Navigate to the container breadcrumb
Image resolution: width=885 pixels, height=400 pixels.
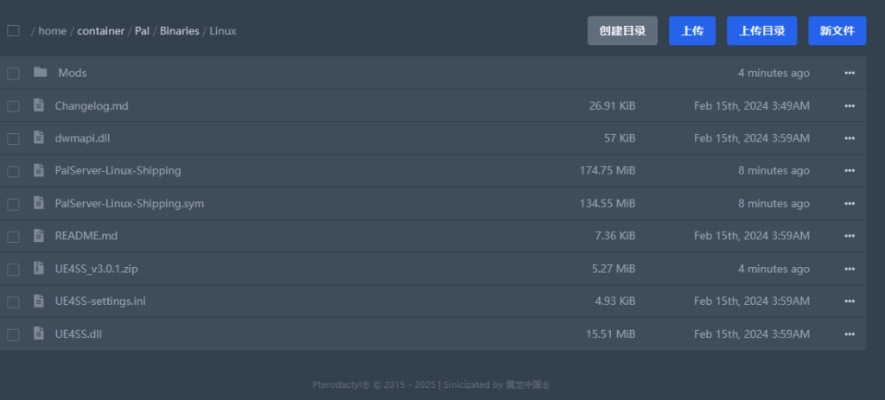pos(99,31)
